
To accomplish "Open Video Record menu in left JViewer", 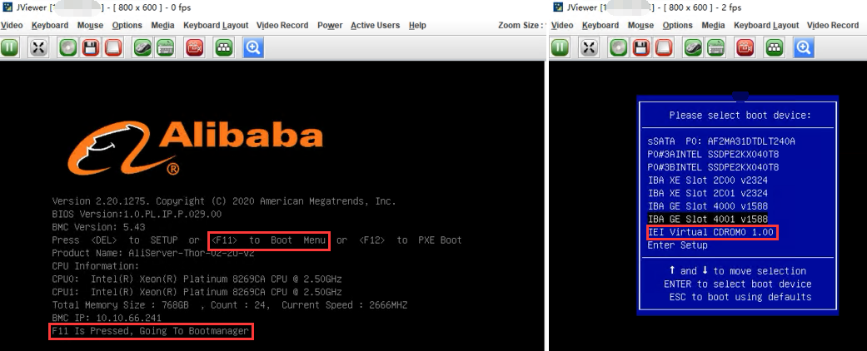I will 282,26.
